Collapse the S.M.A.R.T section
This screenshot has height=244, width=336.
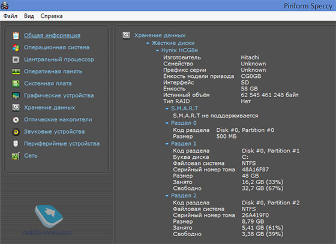pos(167,109)
